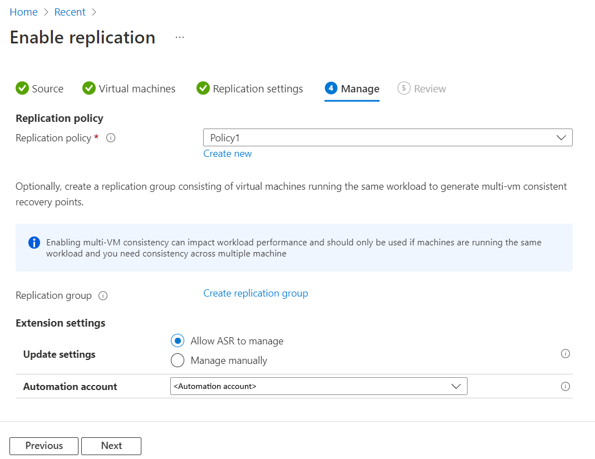
Task: Click info icon at Automation account row
Action: [x=565, y=386]
